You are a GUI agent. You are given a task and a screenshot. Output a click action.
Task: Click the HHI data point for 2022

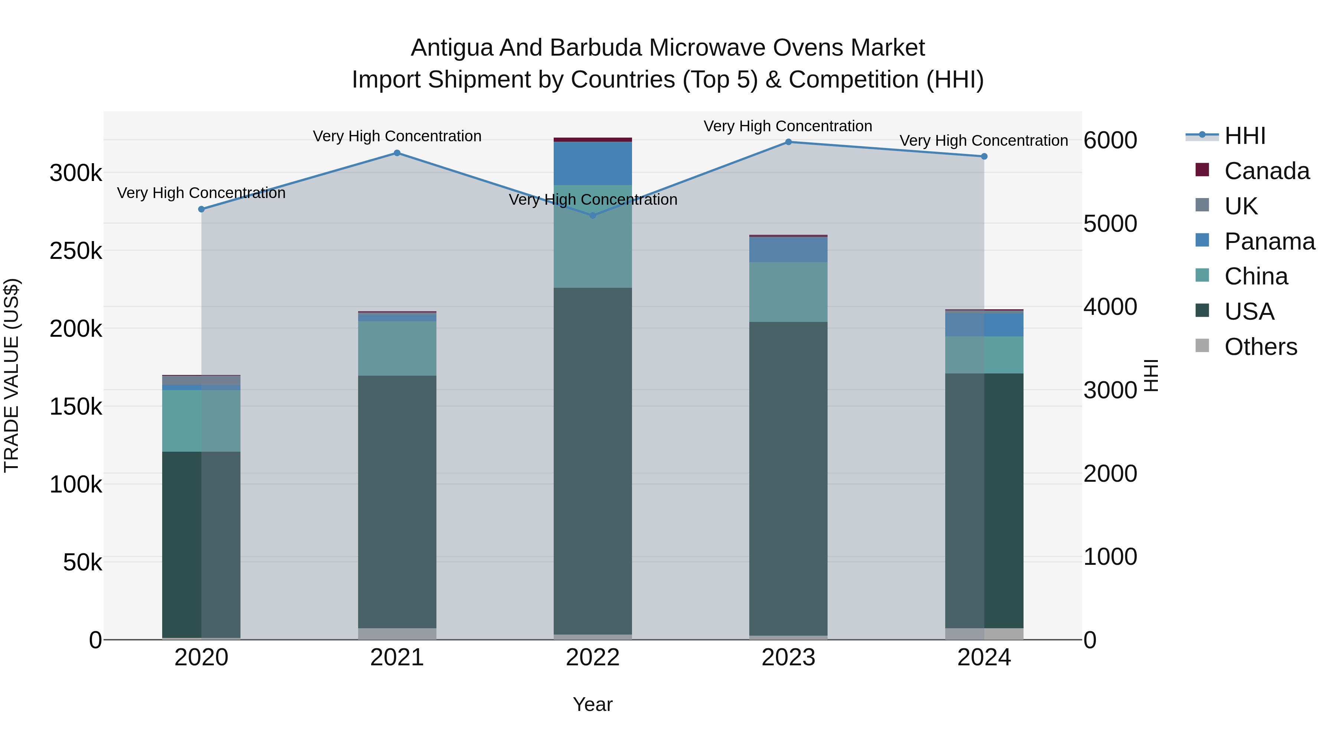tap(593, 215)
